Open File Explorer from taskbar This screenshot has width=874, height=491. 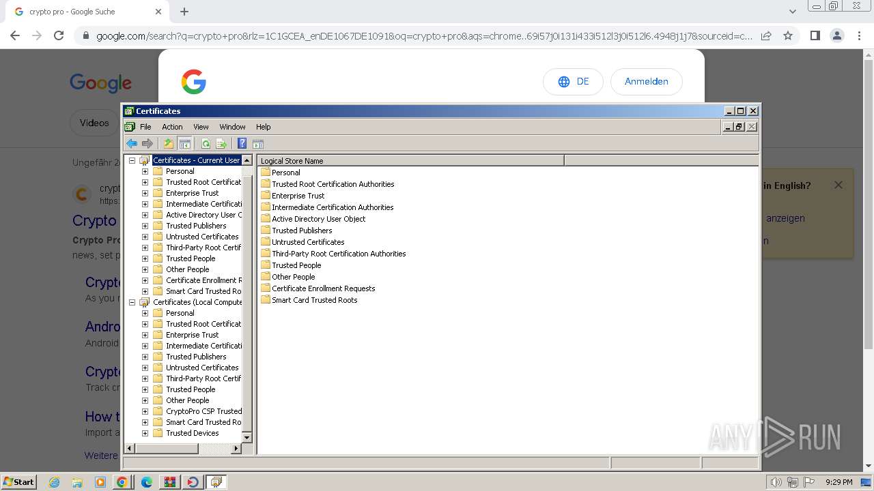[77, 482]
